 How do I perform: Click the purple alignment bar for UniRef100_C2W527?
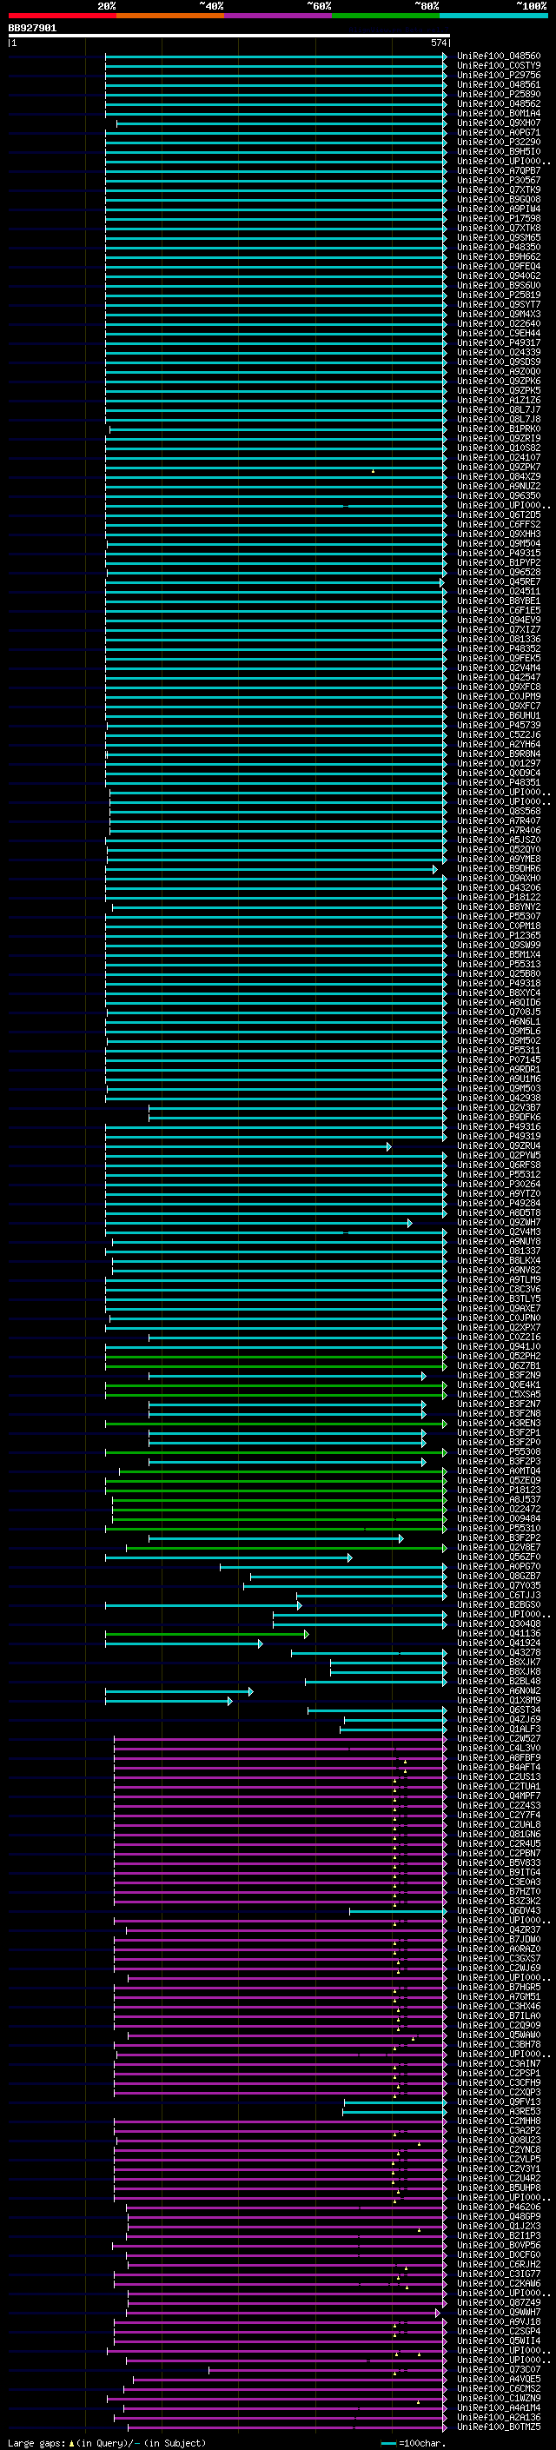click(x=281, y=1740)
